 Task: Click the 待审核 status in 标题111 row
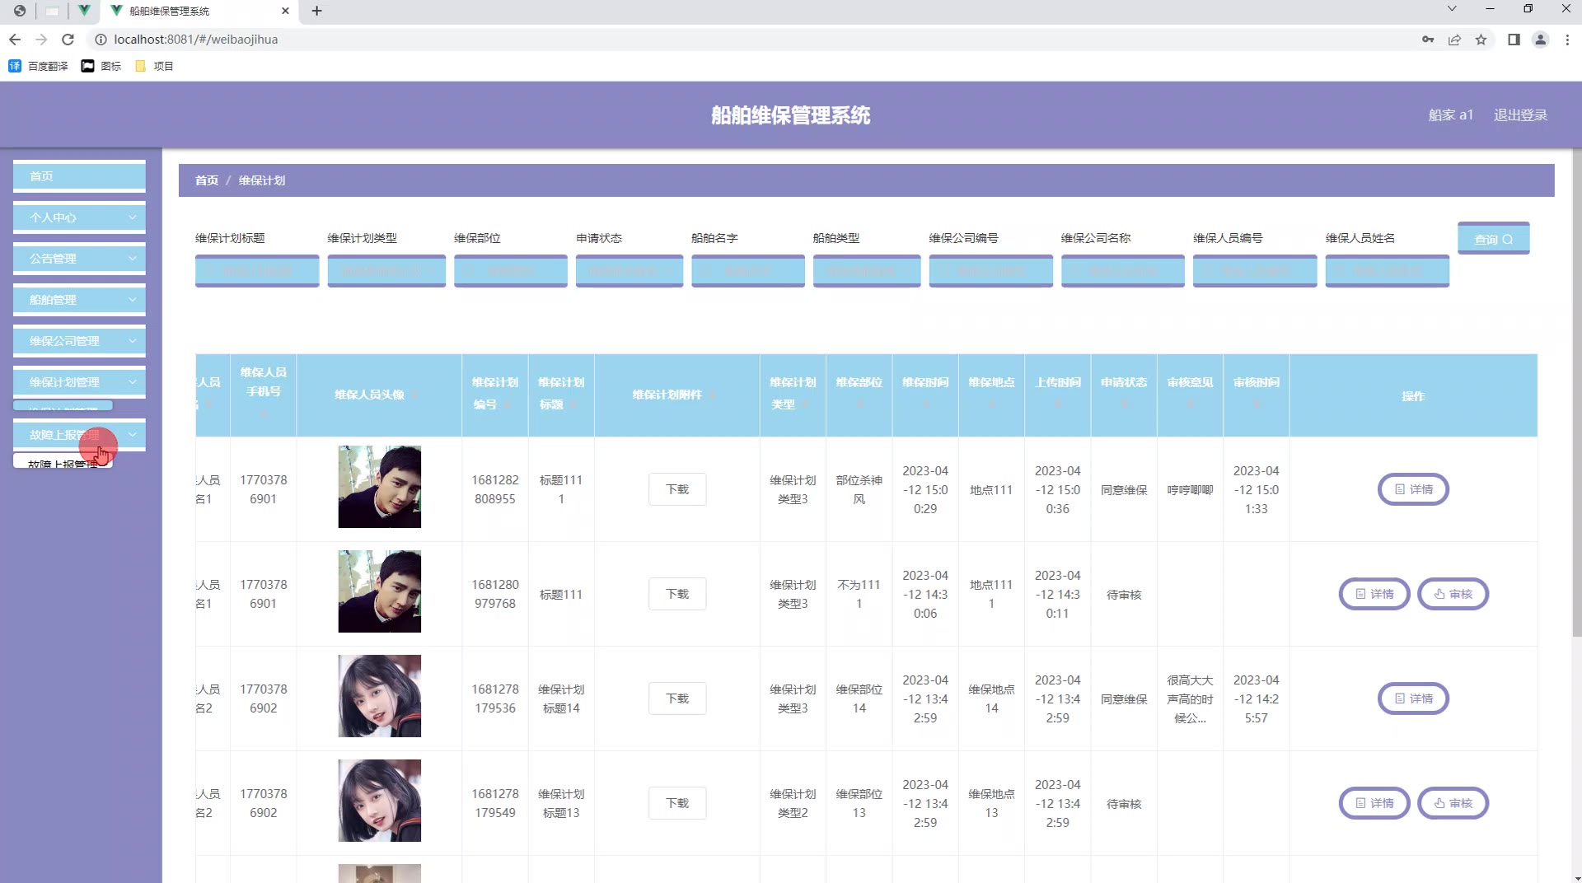[1124, 595]
